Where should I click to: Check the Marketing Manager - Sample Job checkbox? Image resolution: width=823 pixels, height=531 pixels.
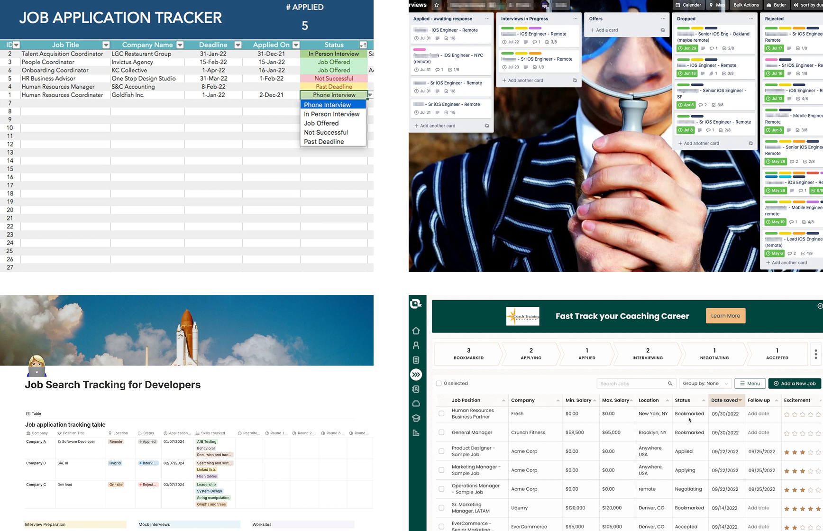pyautogui.click(x=441, y=470)
